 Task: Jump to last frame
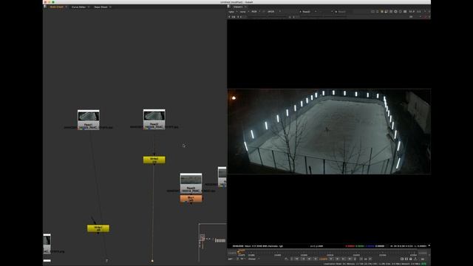[350, 259]
